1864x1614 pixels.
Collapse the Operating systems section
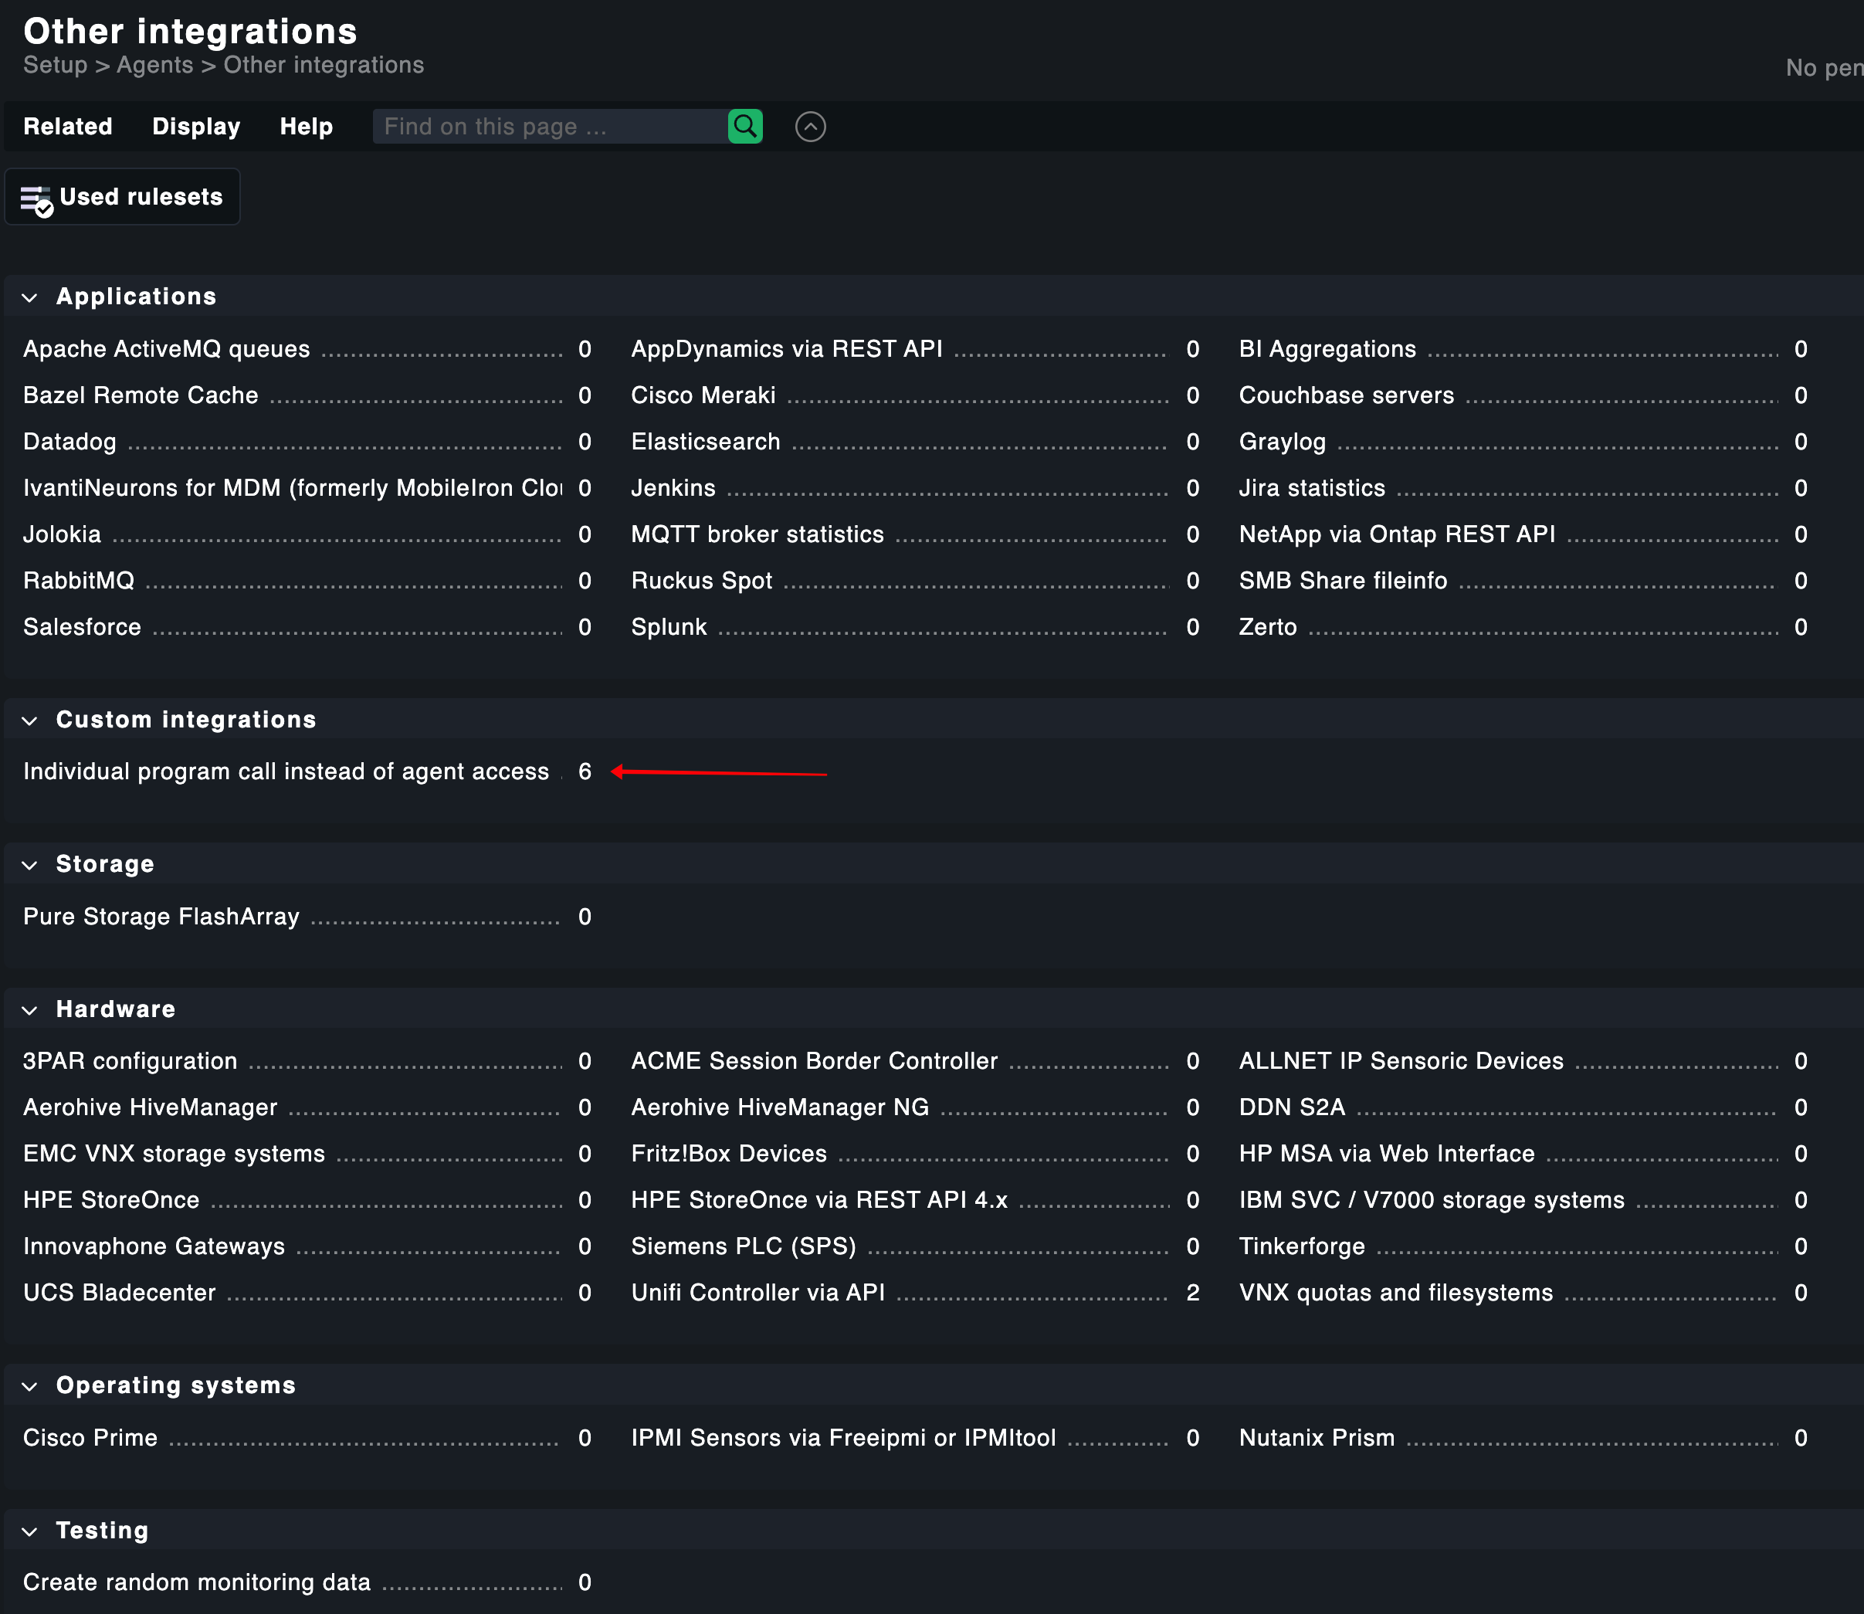click(29, 1385)
